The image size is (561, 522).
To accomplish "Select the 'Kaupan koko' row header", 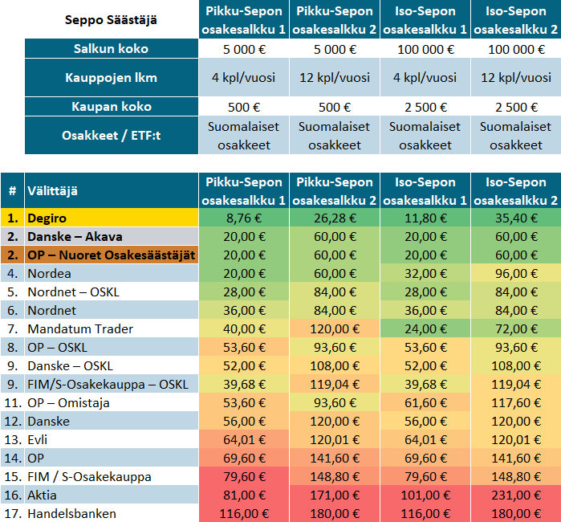I will point(112,107).
